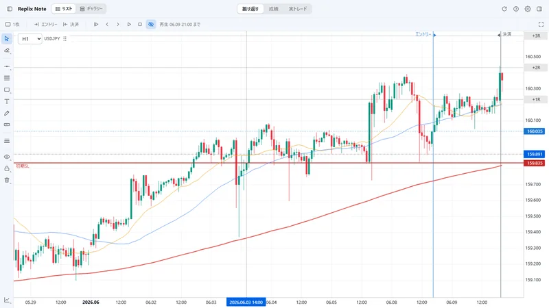This screenshot has width=549, height=308.
Task: Click the 決済 marker at chart top
Action: 505,34
